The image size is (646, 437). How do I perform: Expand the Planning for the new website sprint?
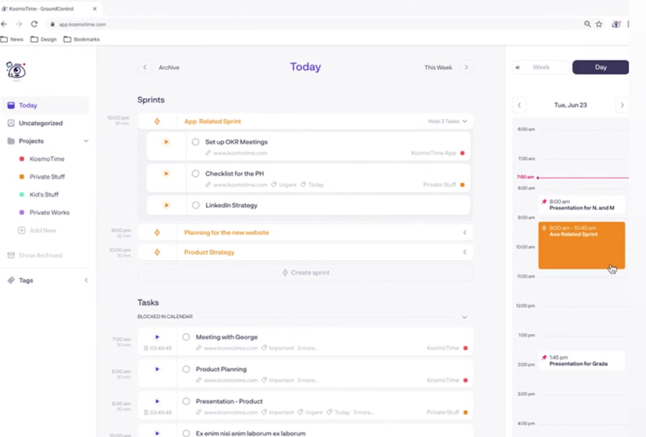464,232
